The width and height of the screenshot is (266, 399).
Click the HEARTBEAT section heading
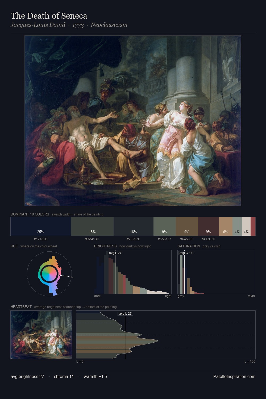click(21, 307)
